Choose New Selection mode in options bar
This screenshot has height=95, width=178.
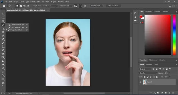[17, 6]
